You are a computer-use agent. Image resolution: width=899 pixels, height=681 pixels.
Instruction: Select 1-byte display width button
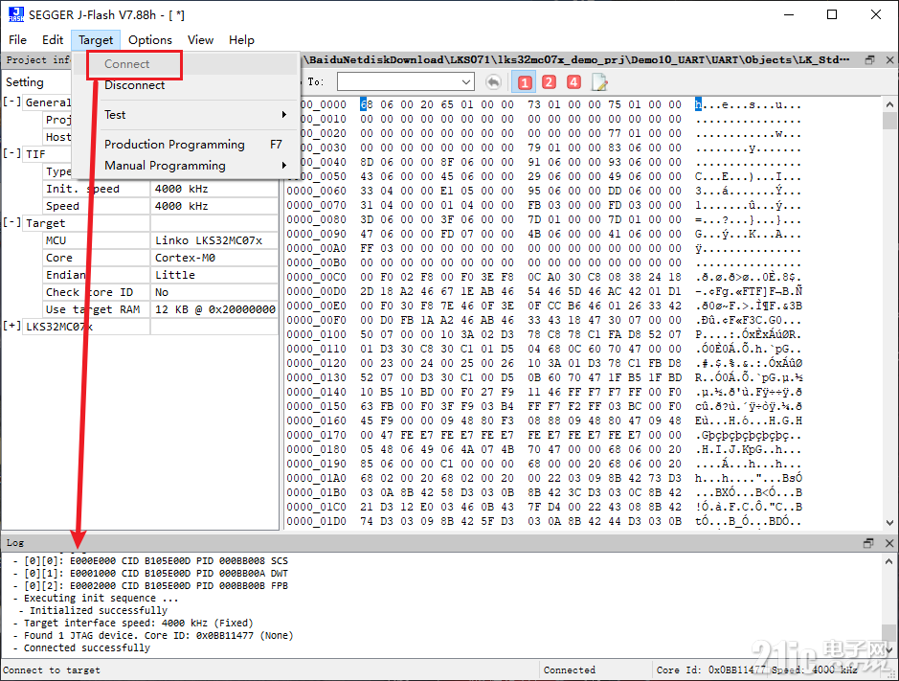pos(524,82)
